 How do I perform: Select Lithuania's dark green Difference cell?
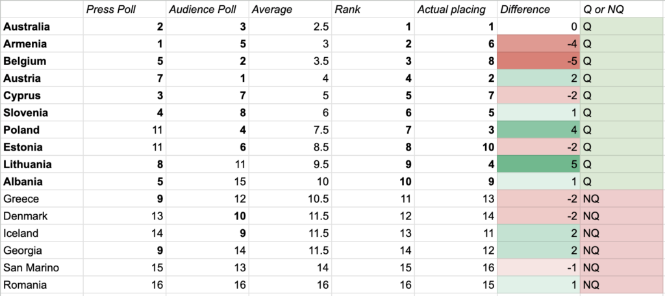point(538,164)
